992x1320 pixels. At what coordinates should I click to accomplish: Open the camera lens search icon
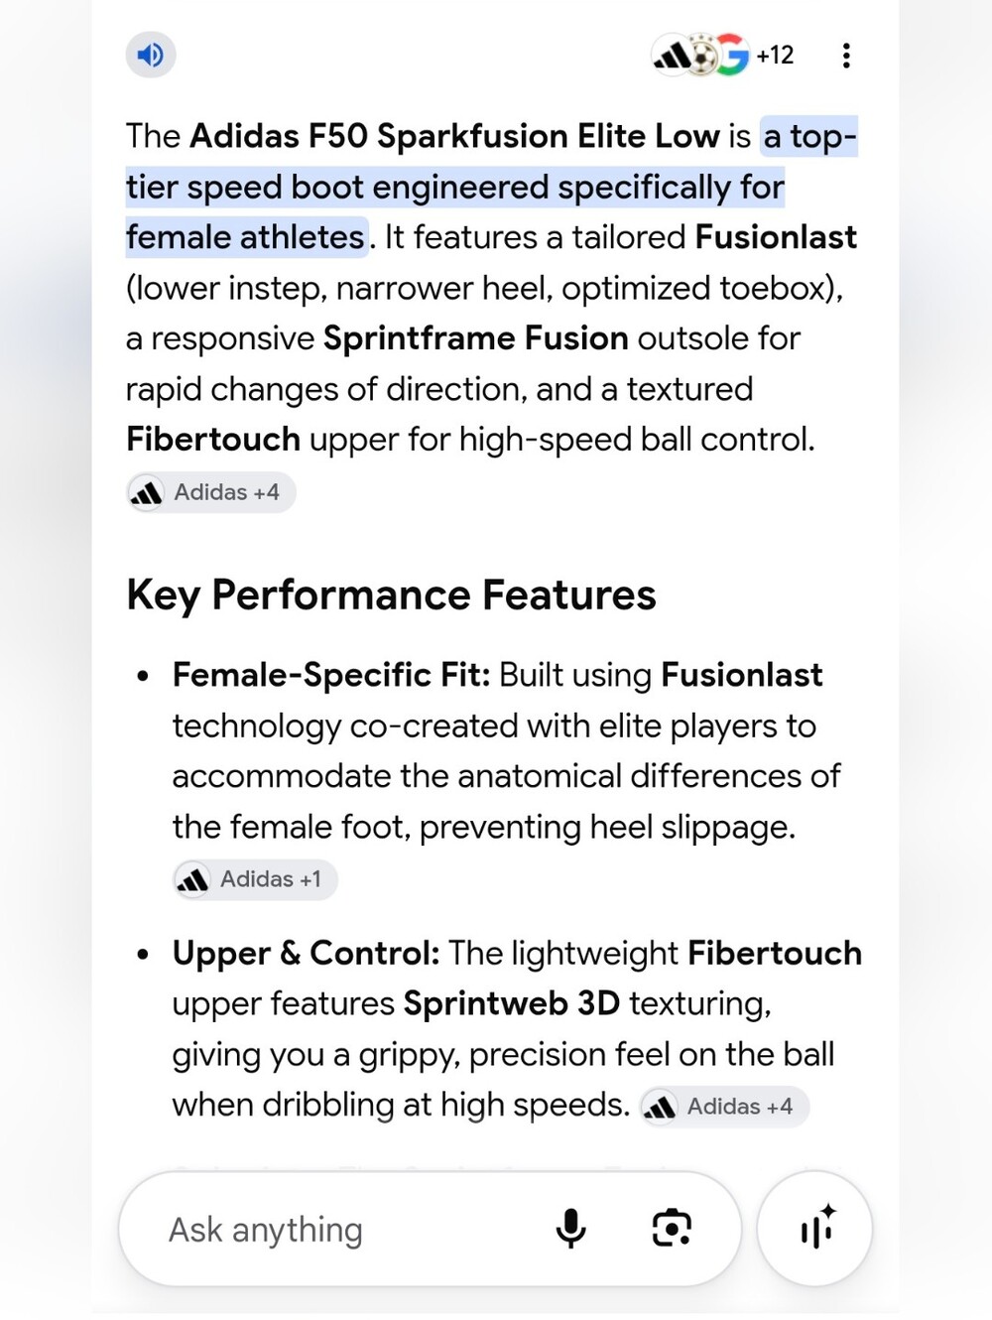point(672,1229)
